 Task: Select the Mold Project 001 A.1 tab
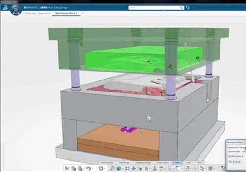[x=66, y=13]
